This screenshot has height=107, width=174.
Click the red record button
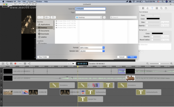coord(15,64)
